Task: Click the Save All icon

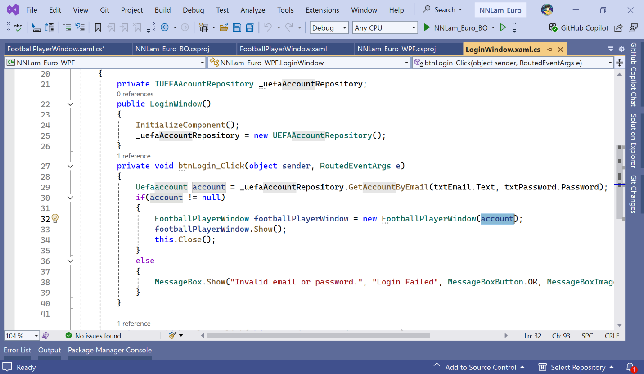Action: [250, 27]
